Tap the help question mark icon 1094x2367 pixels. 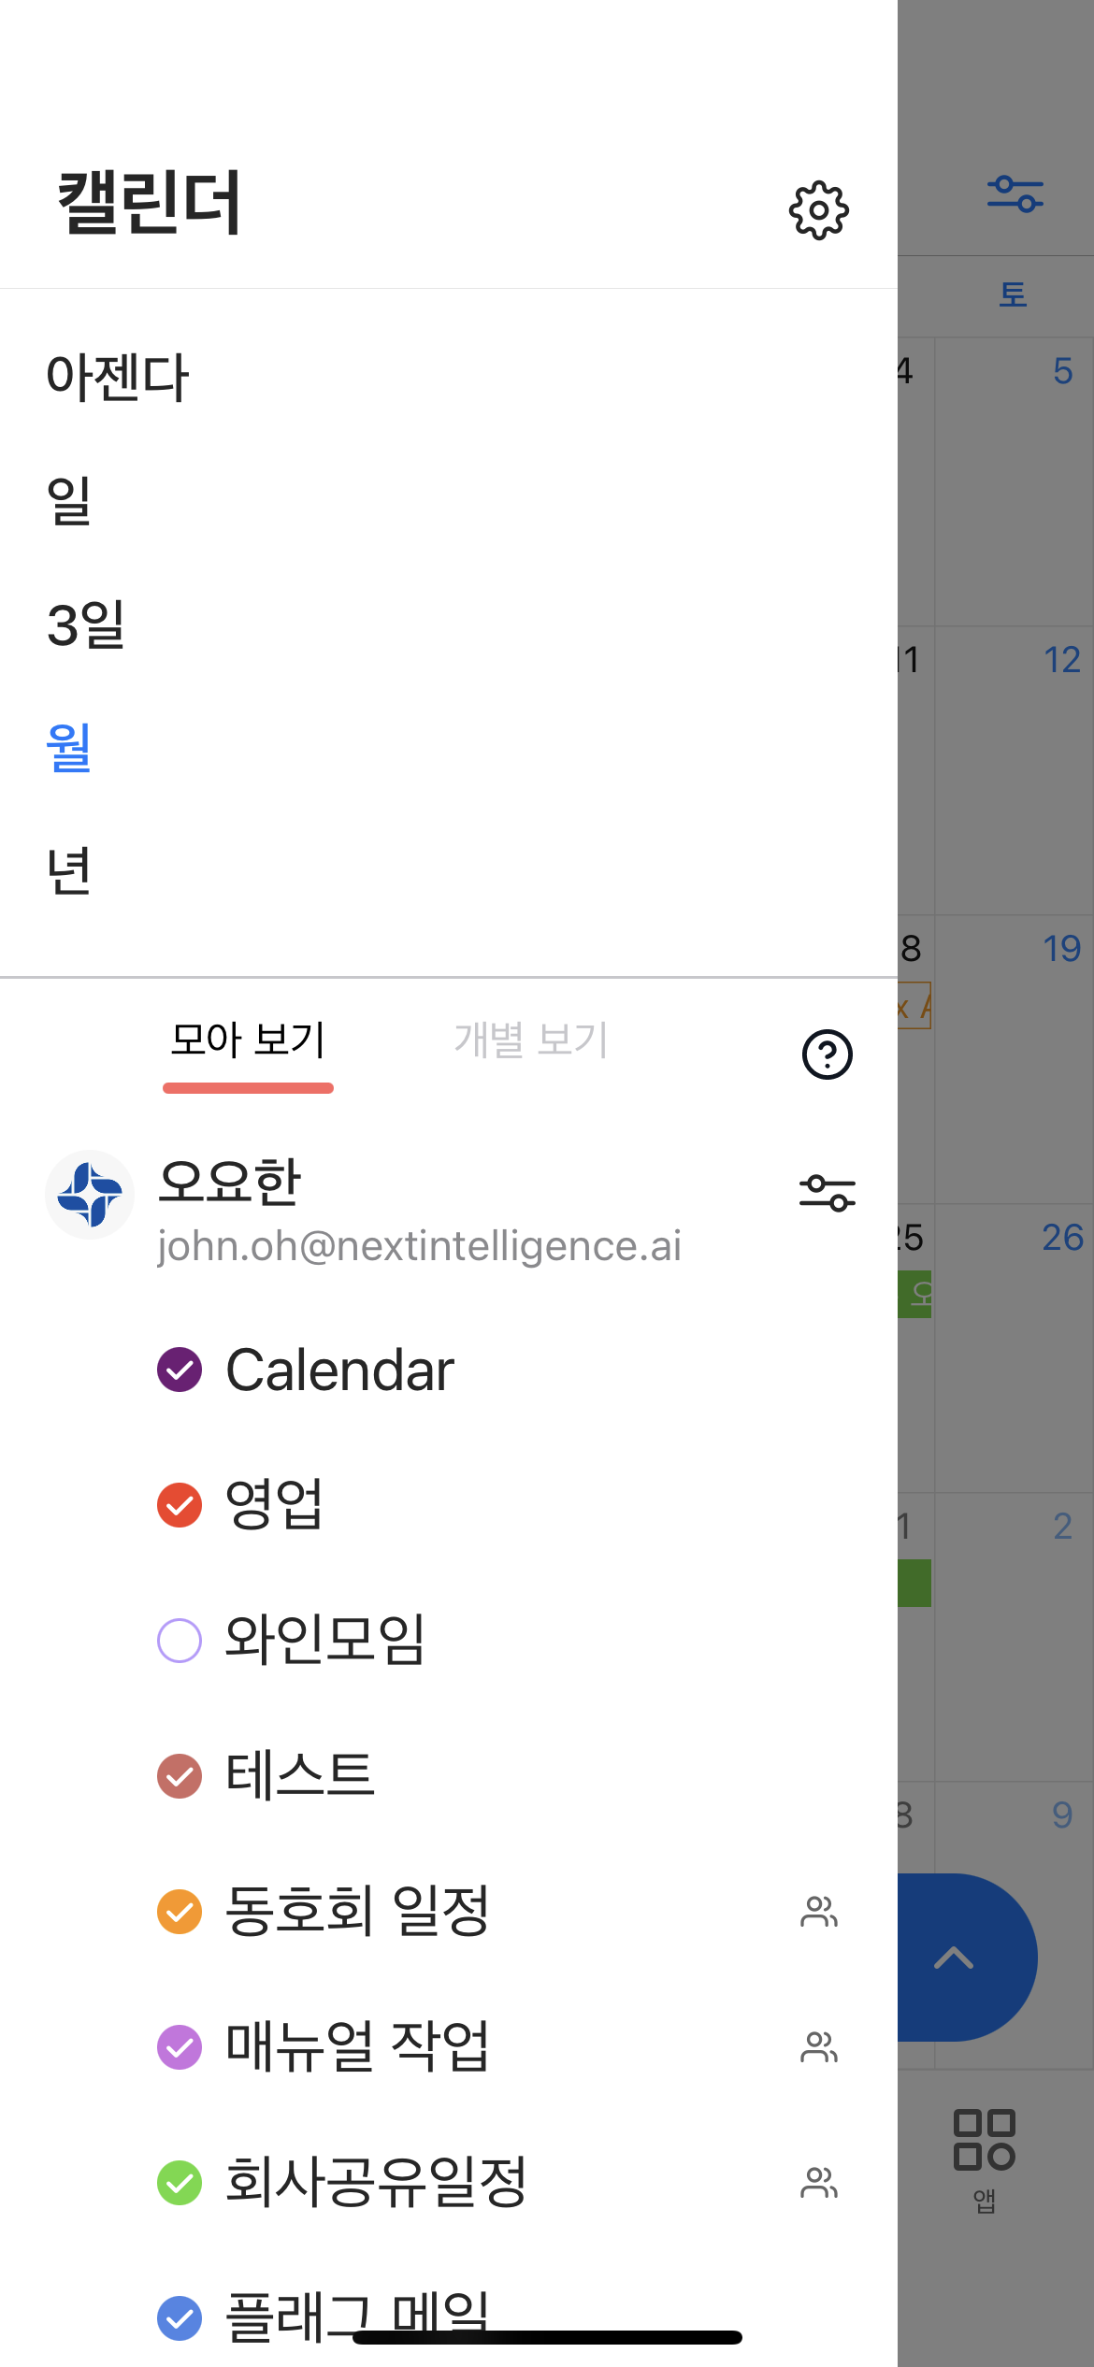[x=827, y=1054]
